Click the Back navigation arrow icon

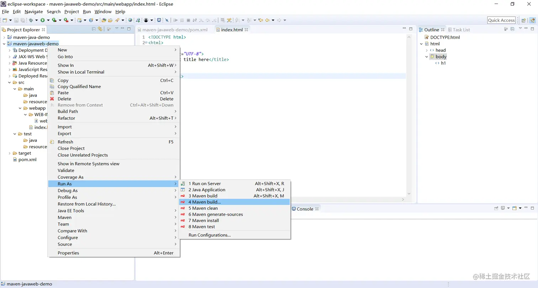pyautogui.click(x=268, y=20)
